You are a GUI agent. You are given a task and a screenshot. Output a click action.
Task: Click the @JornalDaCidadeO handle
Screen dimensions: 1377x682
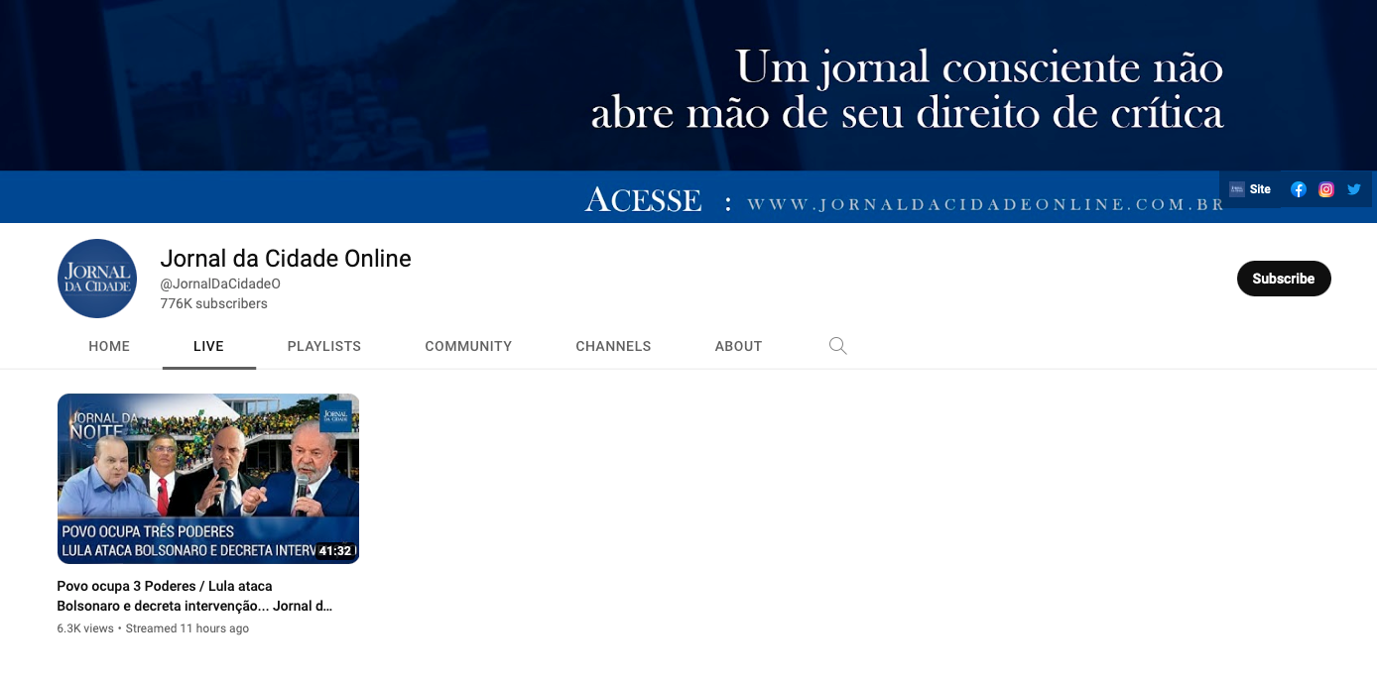click(220, 284)
